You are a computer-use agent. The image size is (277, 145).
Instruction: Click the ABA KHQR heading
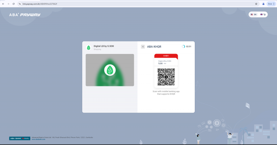154,47
